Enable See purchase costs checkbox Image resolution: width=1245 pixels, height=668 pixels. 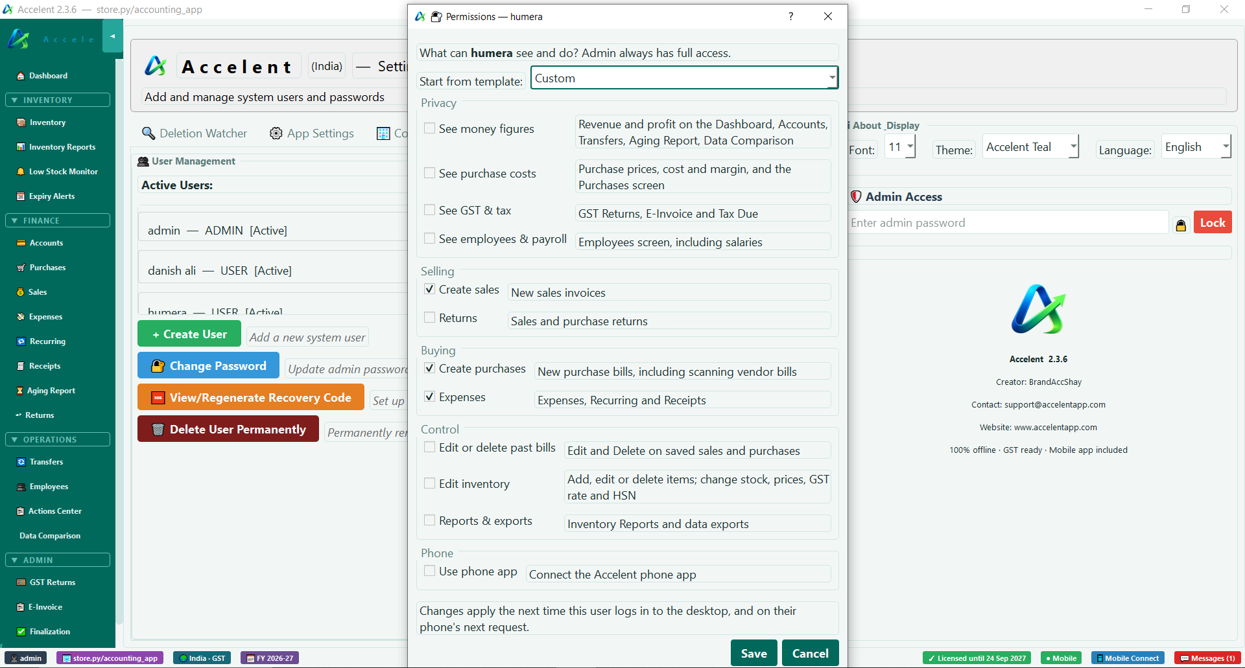[429, 173]
